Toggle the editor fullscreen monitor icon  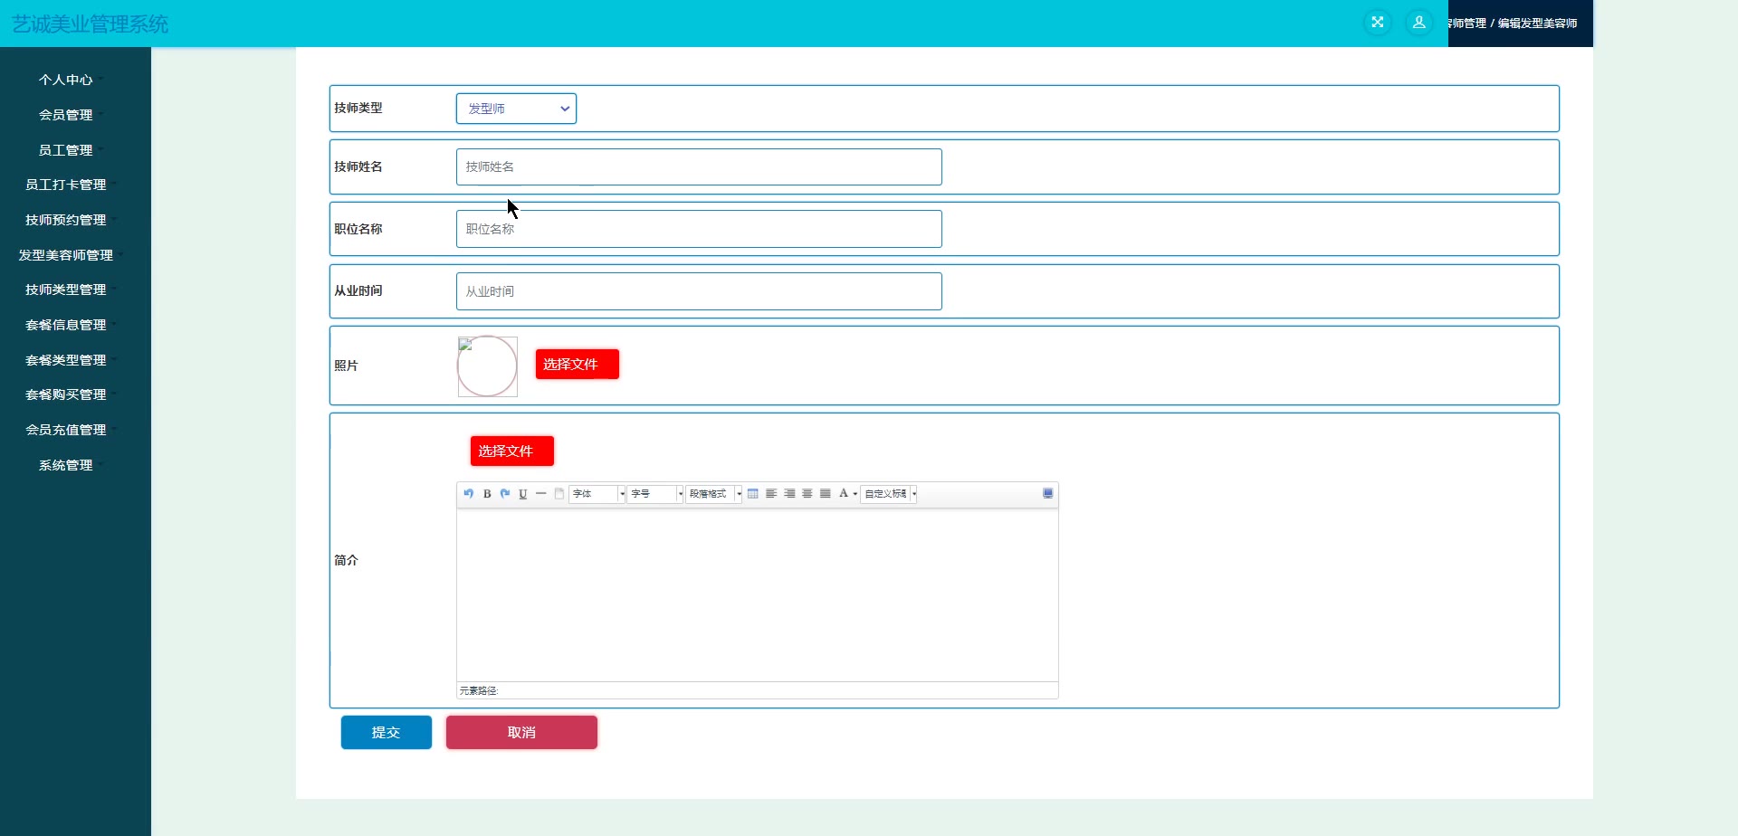1048,494
